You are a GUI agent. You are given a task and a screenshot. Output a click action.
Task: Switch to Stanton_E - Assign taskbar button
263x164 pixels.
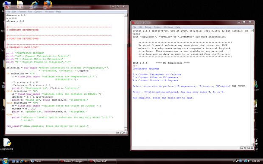click(x=73, y=161)
